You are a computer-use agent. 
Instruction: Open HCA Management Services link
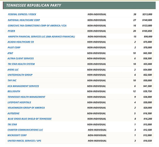pos(23,86)
